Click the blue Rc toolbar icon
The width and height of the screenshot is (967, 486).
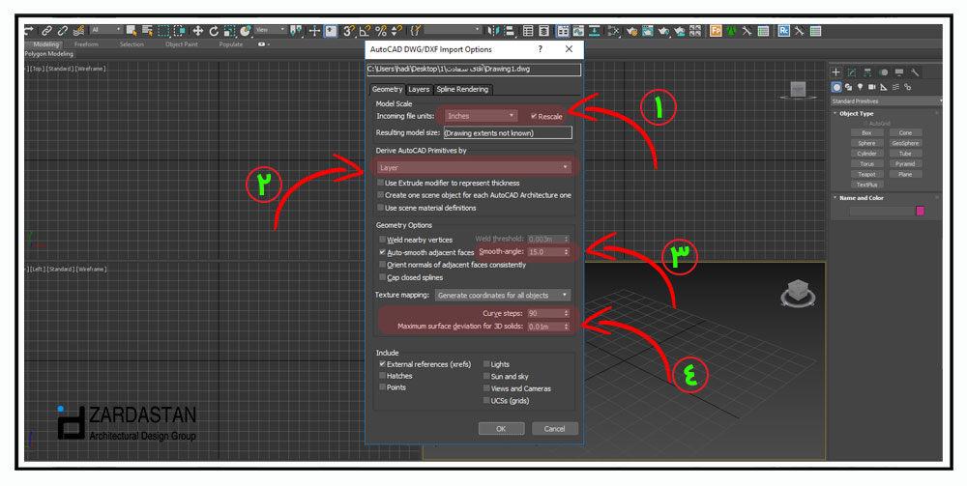pos(784,31)
